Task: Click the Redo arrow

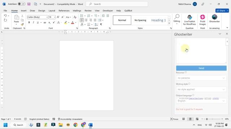Action: [x=5, y=20]
